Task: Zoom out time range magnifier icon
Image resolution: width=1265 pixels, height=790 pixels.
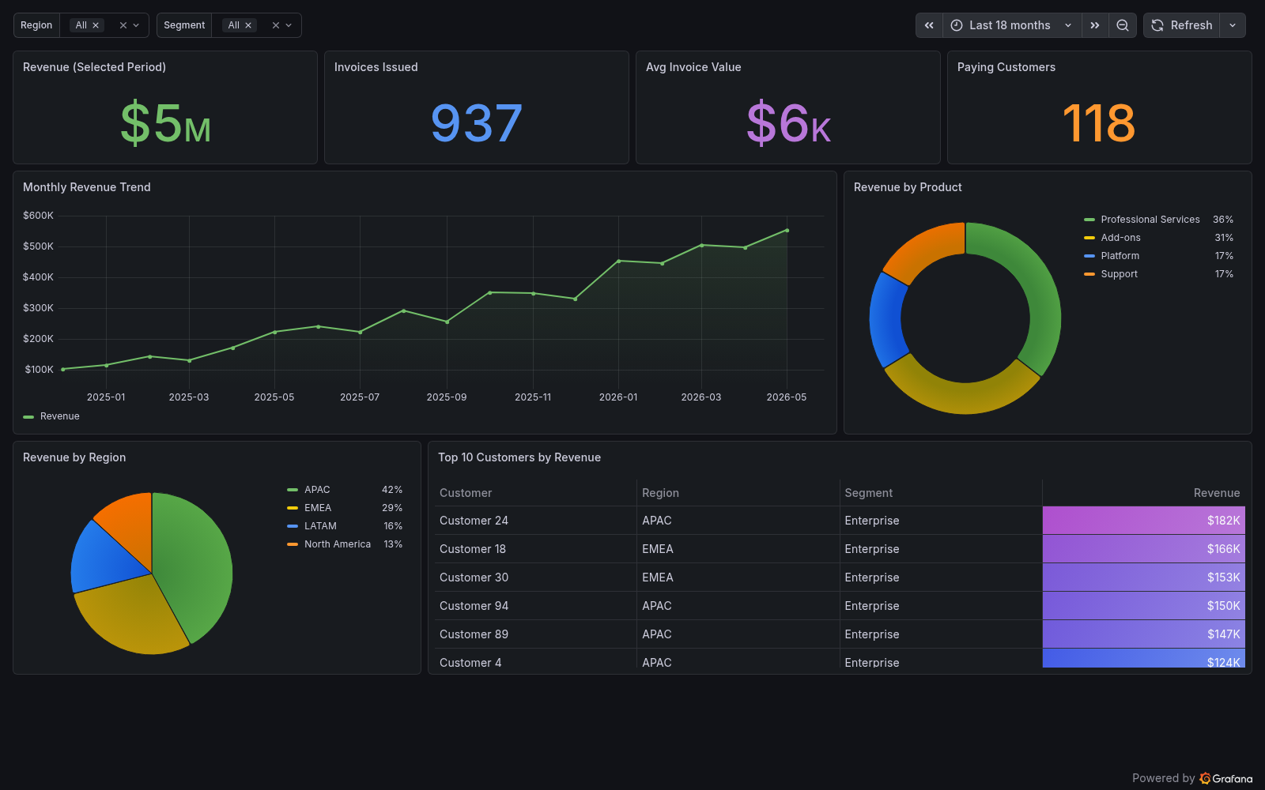Action: click(1123, 25)
